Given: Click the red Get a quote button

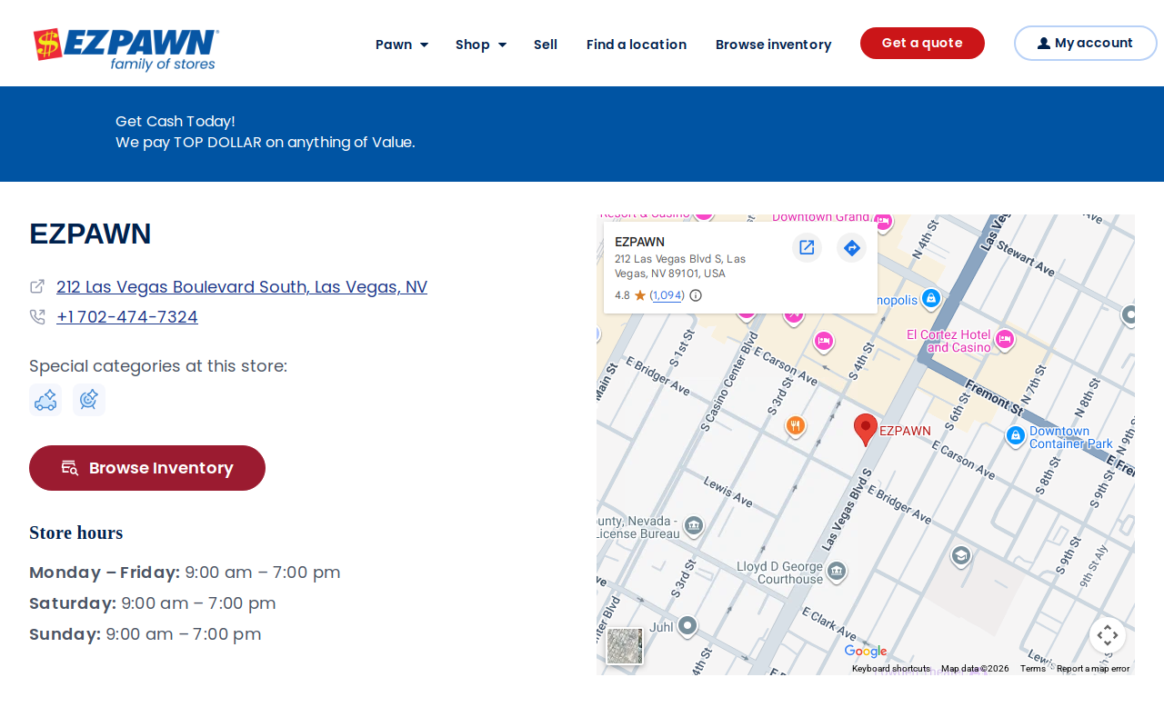Looking at the screenshot, I should point(922,44).
